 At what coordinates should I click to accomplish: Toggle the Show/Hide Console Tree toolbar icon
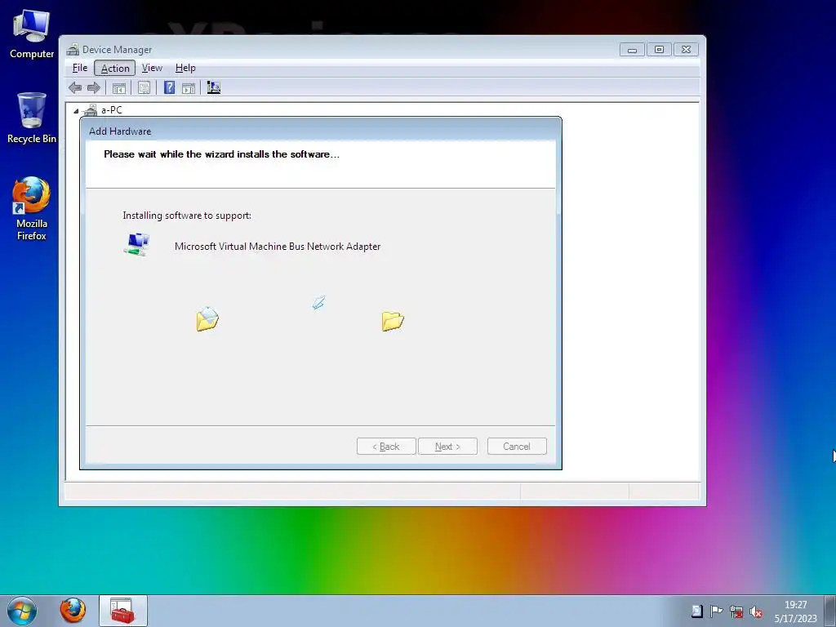point(119,88)
